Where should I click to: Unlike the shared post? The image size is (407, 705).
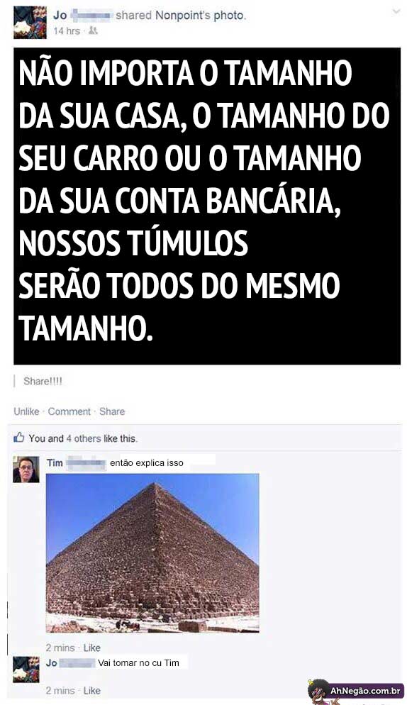click(26, 411)
